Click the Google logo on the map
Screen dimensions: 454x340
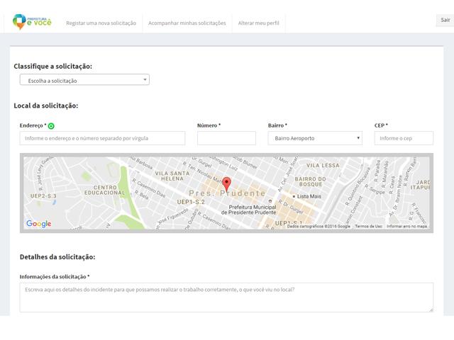point(38,224)
